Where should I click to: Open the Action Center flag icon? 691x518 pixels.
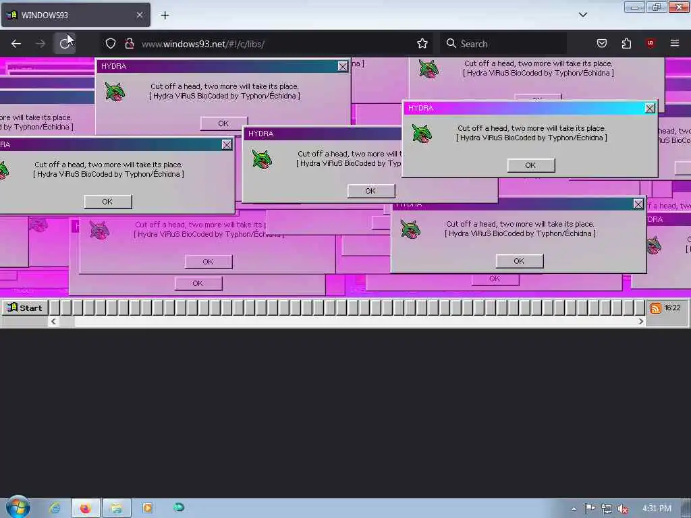(590, 509)
